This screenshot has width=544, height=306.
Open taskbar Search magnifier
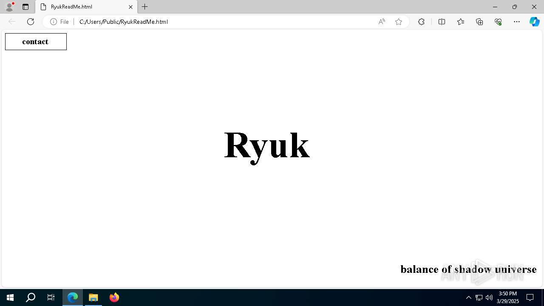[31, 297]
